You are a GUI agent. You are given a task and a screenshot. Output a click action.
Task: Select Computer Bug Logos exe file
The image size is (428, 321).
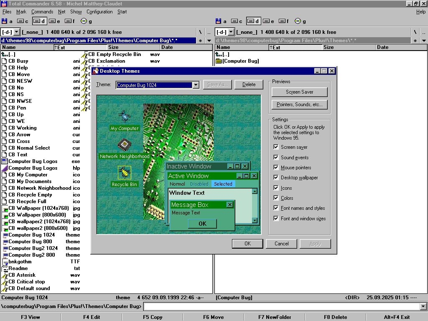33,161
